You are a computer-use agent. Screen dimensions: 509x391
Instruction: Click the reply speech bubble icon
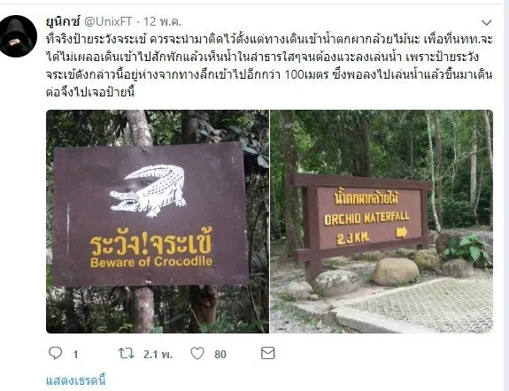coord(55,353)
